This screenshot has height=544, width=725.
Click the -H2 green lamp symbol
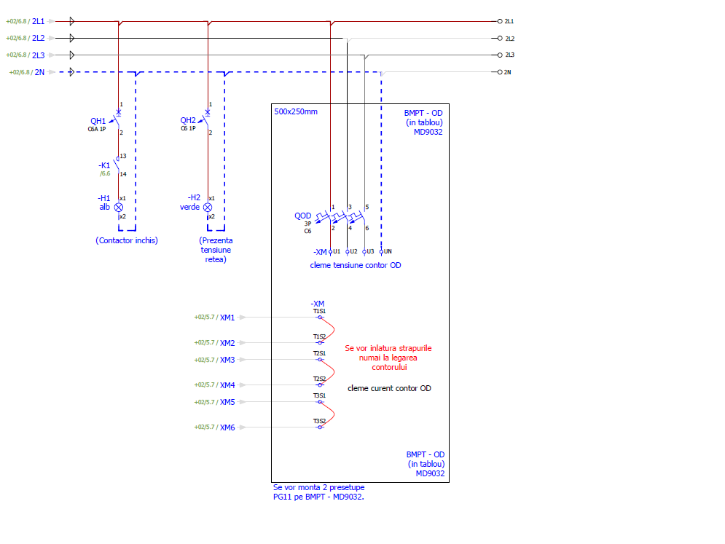[x=208, y=207]
